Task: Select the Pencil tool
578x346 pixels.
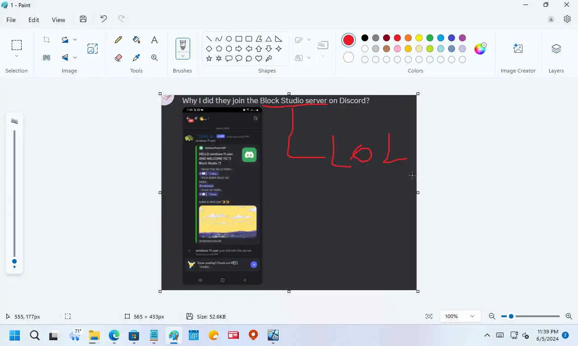Action: 118,40
